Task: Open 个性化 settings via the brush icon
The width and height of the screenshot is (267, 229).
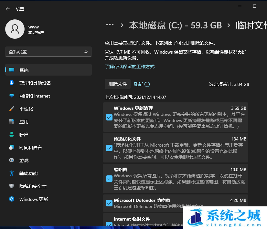Action: tap(12, 109)
